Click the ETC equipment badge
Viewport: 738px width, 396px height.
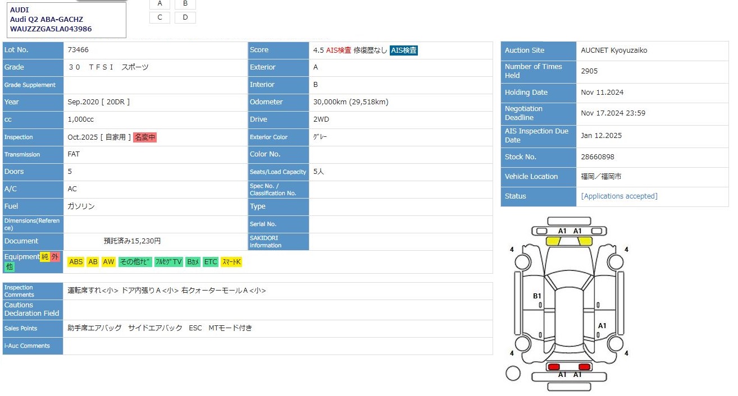[210, 262]
